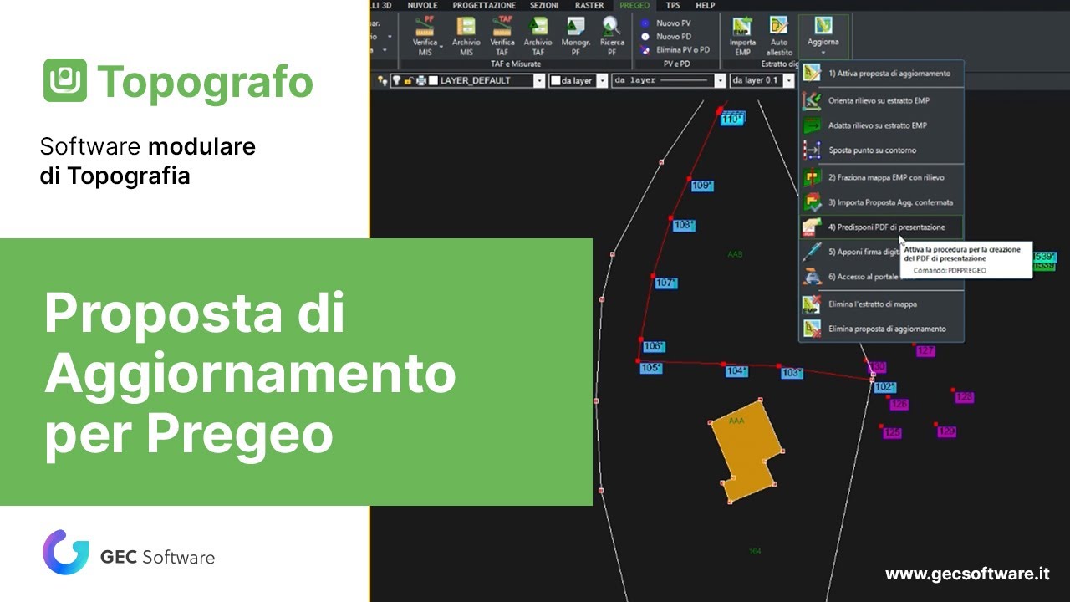Click point label 105* in drawing
Viewport: 1070px width, 602px height.
[650, 368]
